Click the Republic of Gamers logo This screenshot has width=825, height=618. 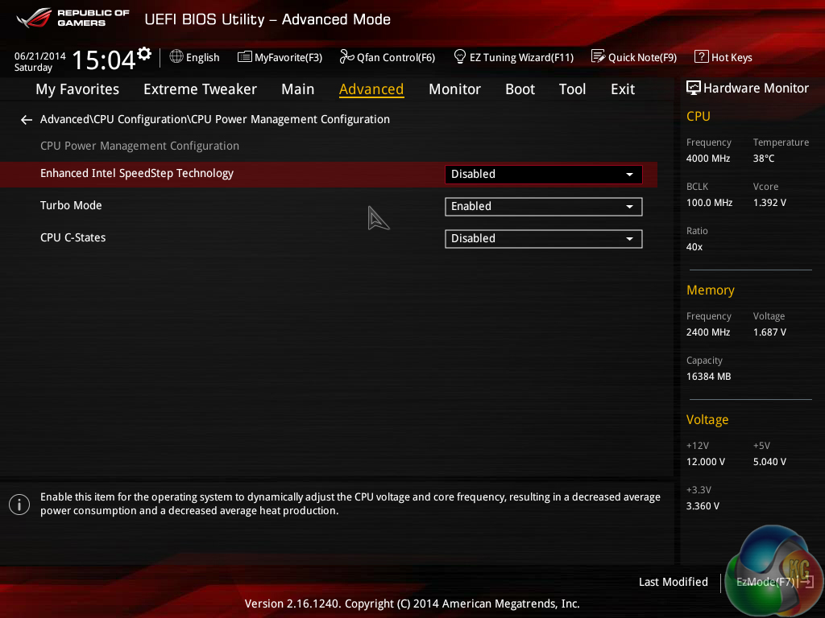tap(73, 18)
